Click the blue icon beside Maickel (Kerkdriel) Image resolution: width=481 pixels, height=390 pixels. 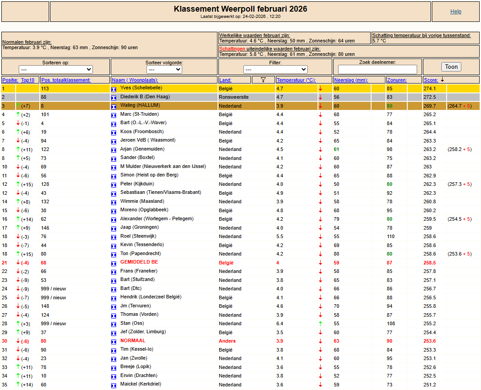[113, 385]
